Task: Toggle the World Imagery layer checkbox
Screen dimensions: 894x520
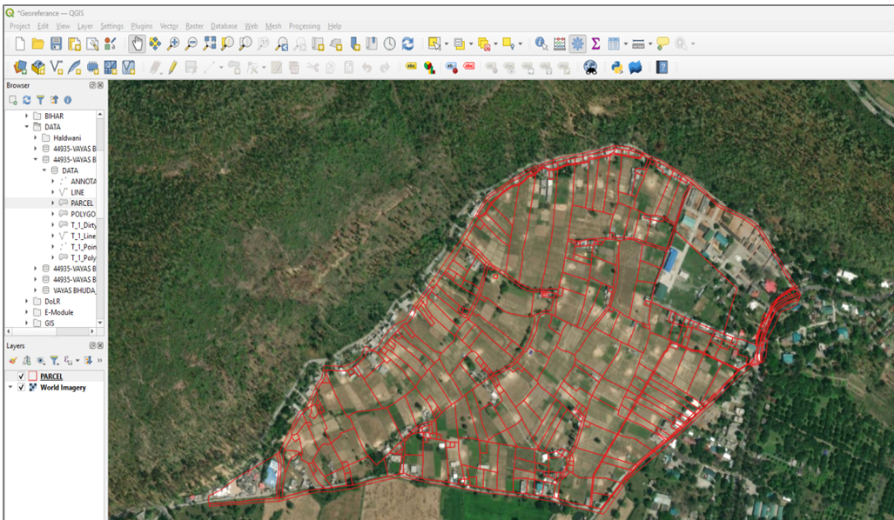Action: 21,388
